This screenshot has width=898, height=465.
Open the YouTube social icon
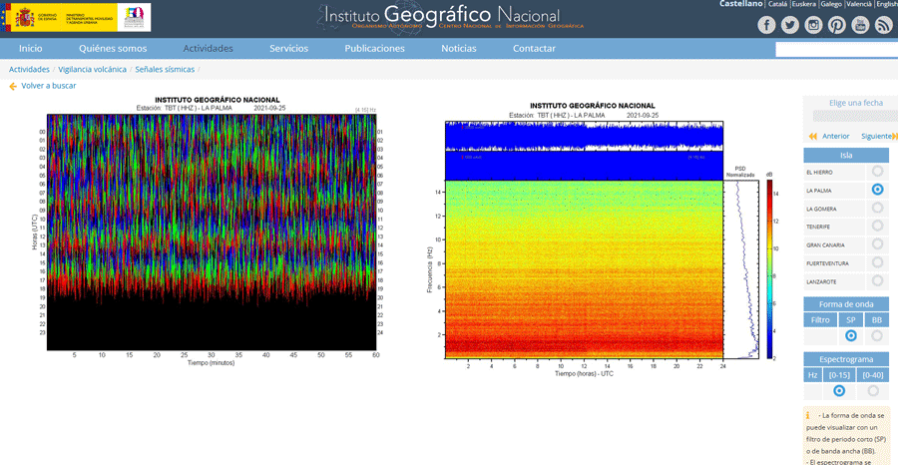(860, 25)
